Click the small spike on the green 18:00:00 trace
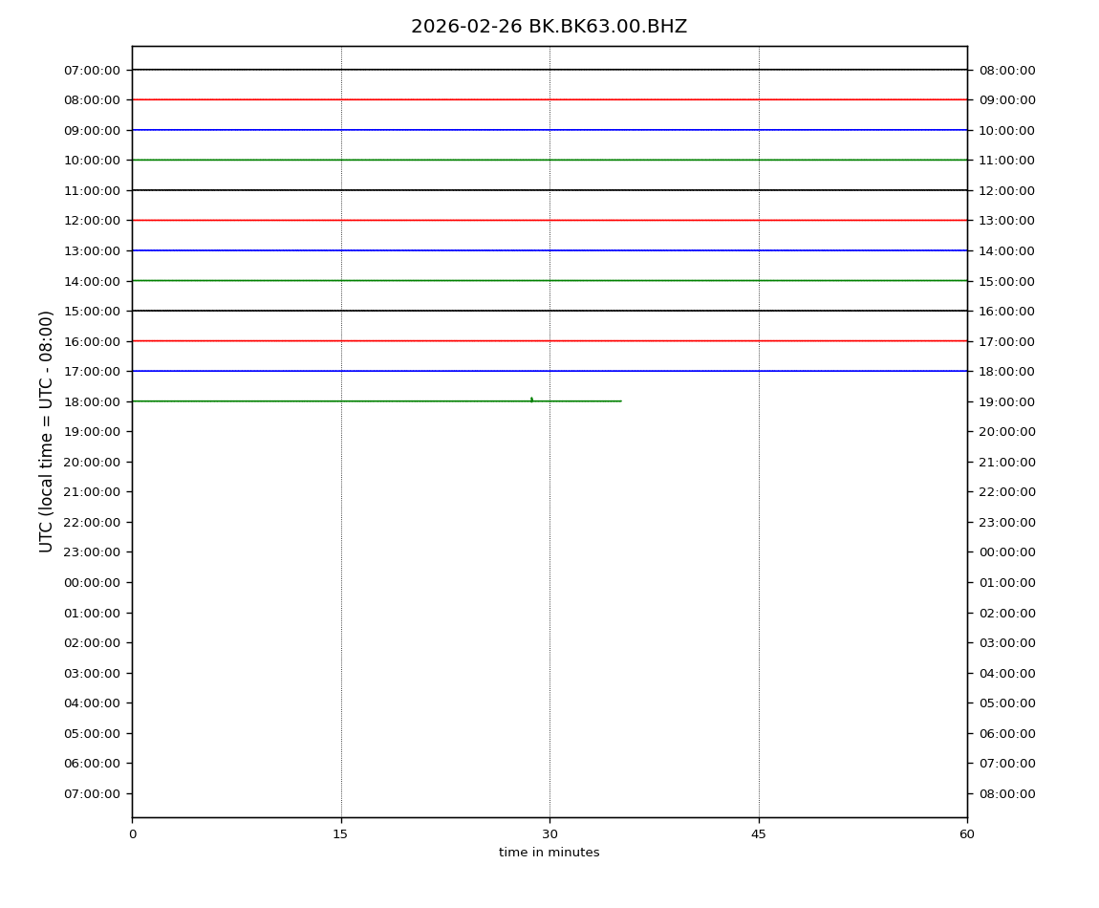The width and height of the screenshot is (1099, 908). coord(531,400)
